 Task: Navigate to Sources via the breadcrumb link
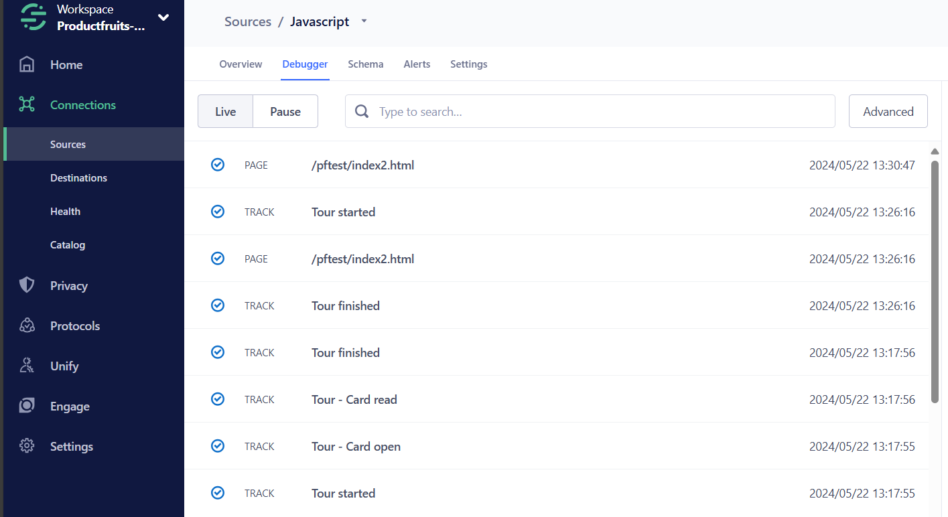pos(247,21)
